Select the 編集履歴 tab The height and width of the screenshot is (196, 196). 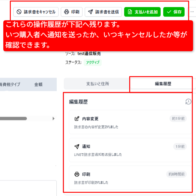coord(163,84)
